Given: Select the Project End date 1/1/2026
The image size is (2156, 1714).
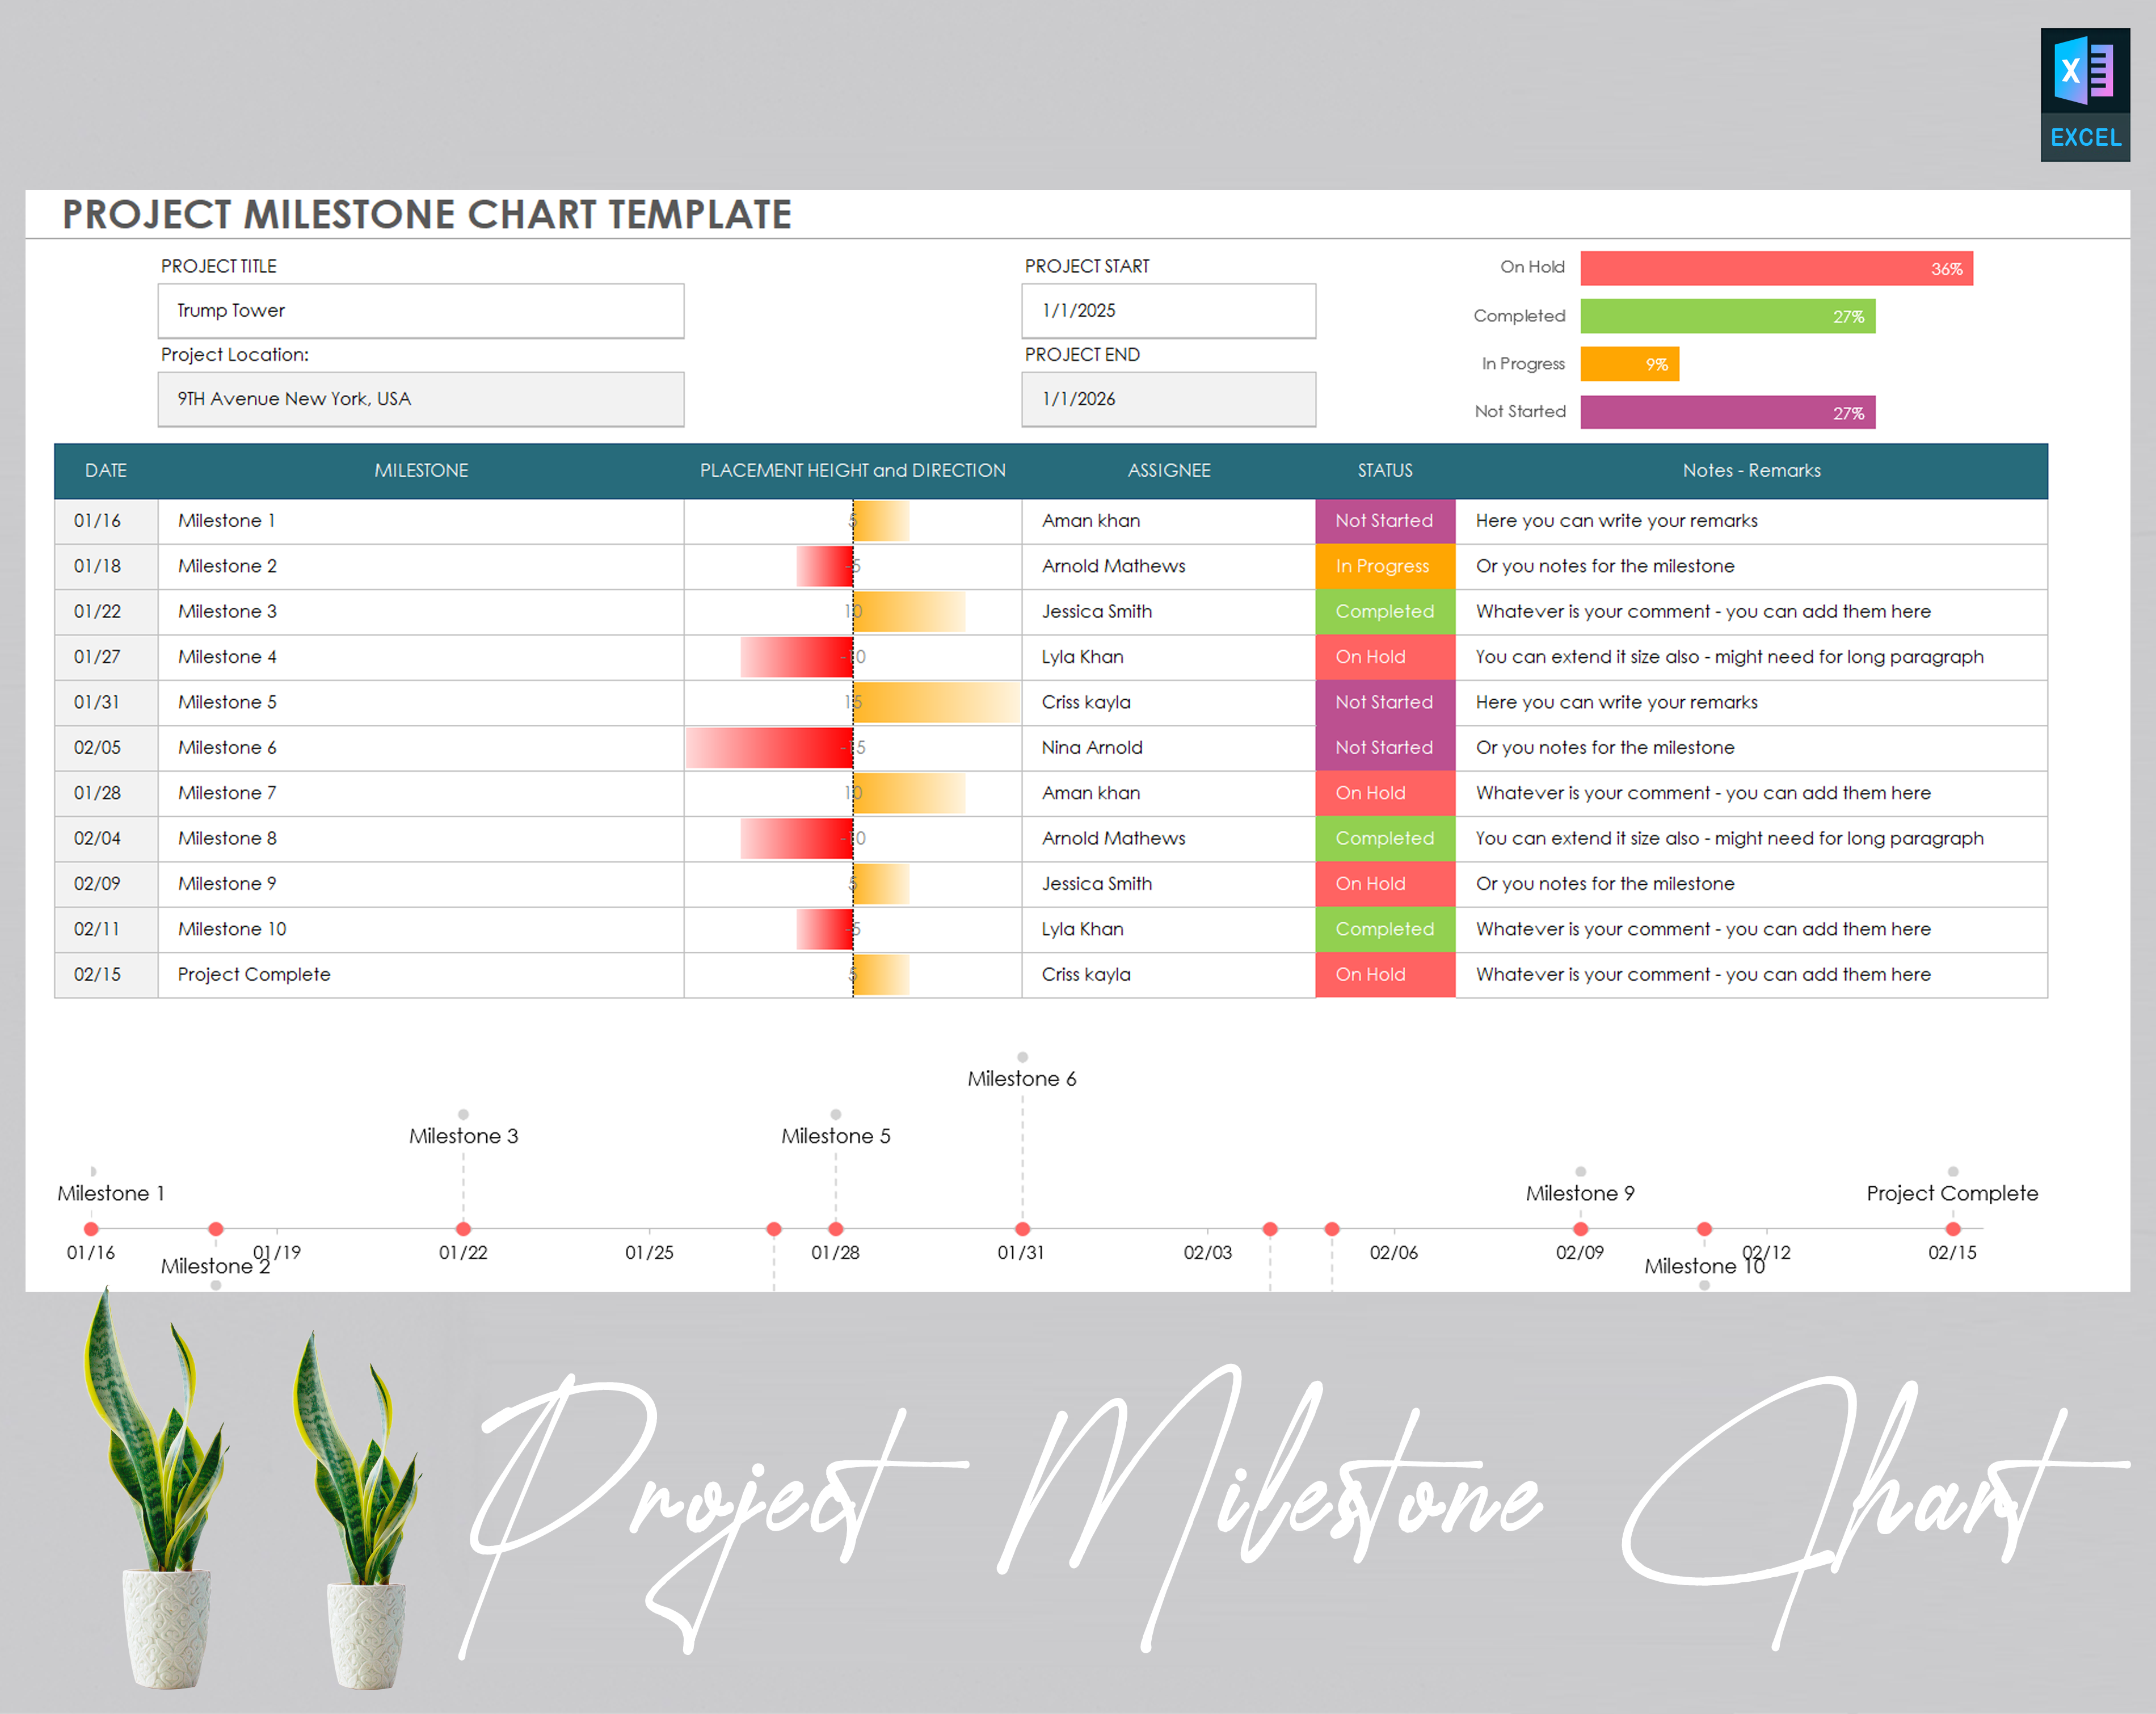Looking at the screenshot, I should [x=1167, y=398].
